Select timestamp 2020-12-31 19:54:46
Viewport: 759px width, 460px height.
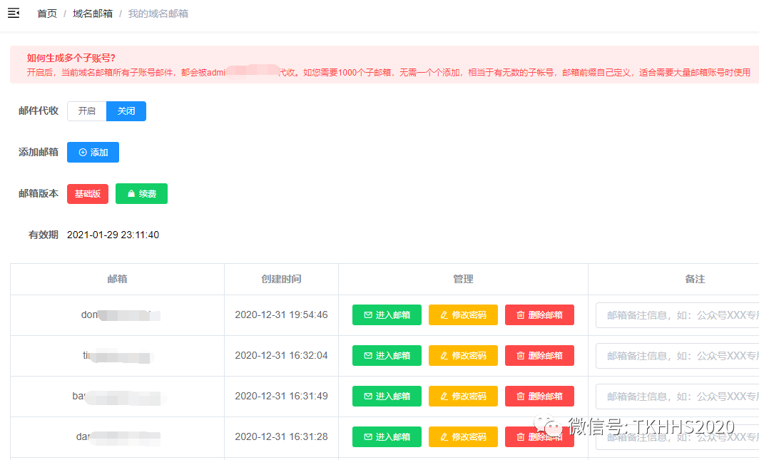(281, 315)
